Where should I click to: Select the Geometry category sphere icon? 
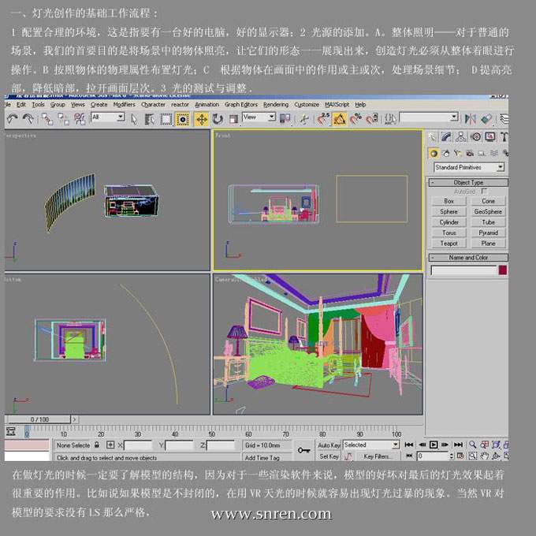434,154
